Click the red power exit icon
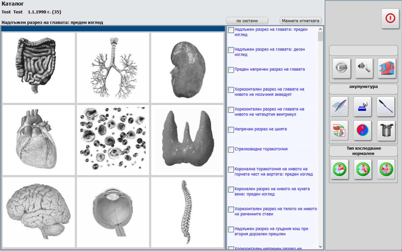The height and width of the screenshot is (251, 402). click(x=390, y=18)
